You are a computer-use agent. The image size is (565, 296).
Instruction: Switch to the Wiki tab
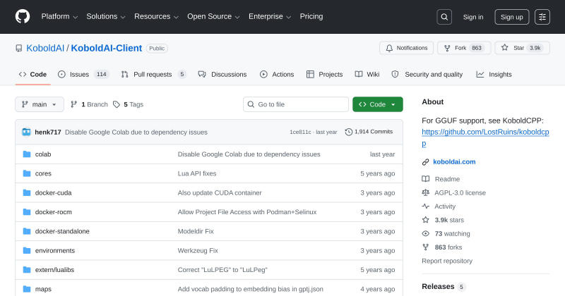(x=367, y=75)
